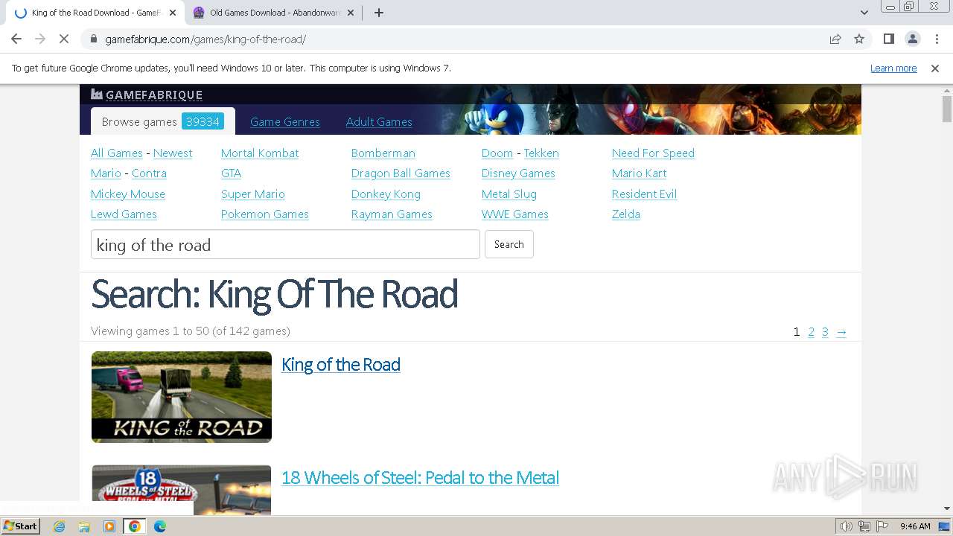Image resolution: width=953 pixels, height=536 pixels.
Task: Open the Pokemon Games link
Action: [x=265, y=214]
